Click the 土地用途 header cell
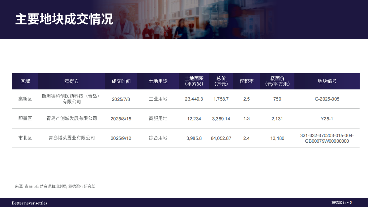Screen dimensions: 368x207 tap(158, 81)
